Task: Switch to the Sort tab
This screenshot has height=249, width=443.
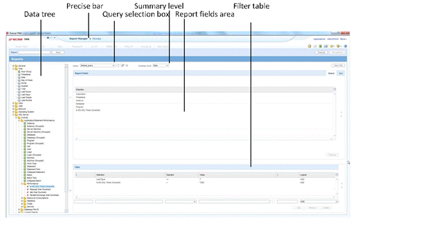Action: [x=341, y=73]
